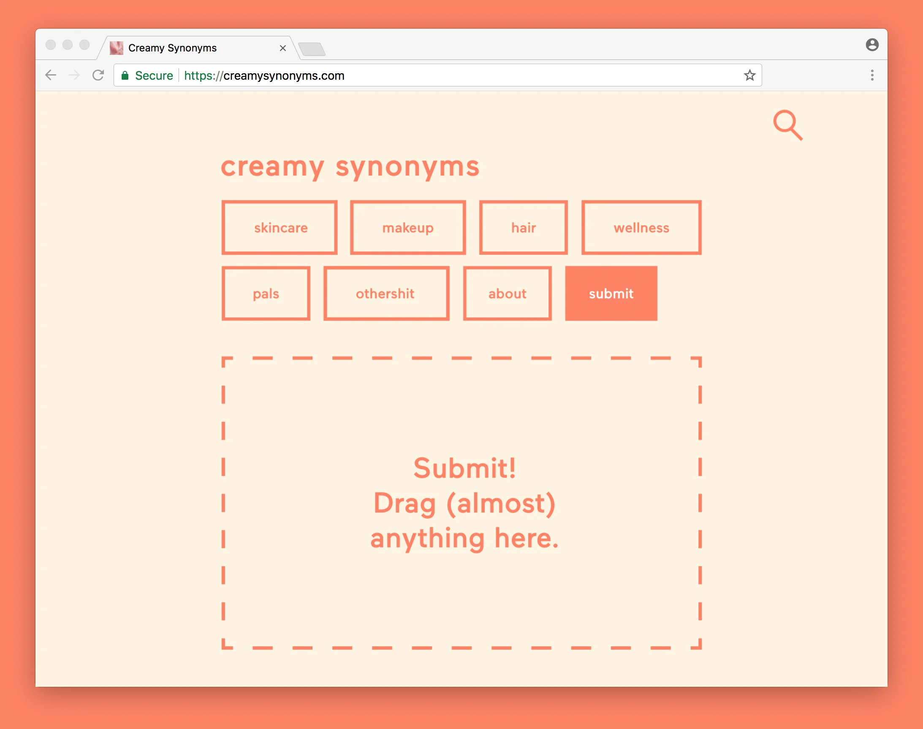This screenshot has width=923, height=729.
Task: Open the user profile icon
Action: point(872,45)
